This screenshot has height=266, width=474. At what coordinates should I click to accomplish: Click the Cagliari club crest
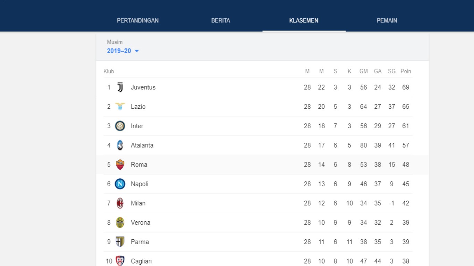pos(120,261)
